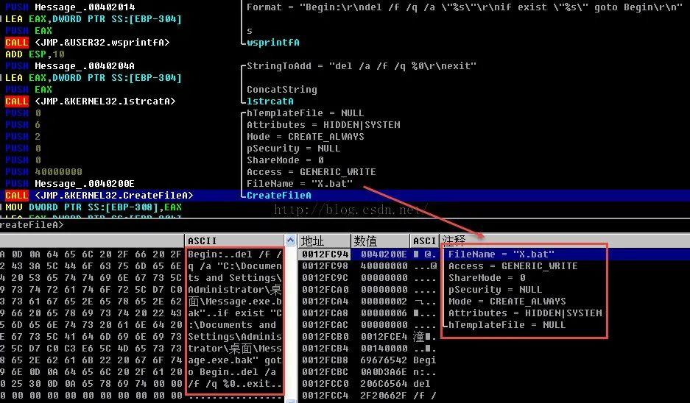The height and width of the screenshot is (403, 690).
Task: Select dump row 'o Begin..del /a'
Action: (232, 372)
